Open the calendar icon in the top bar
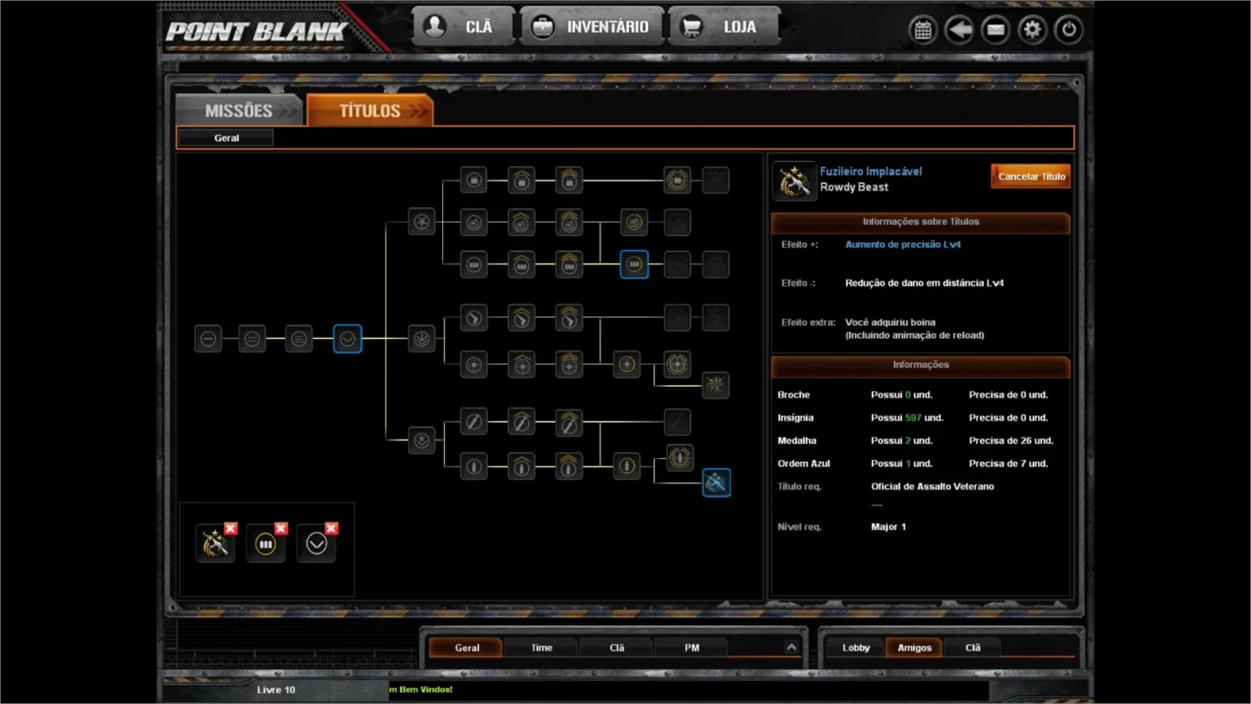This screenshot has width=1251, height=704. pos(923,29)
